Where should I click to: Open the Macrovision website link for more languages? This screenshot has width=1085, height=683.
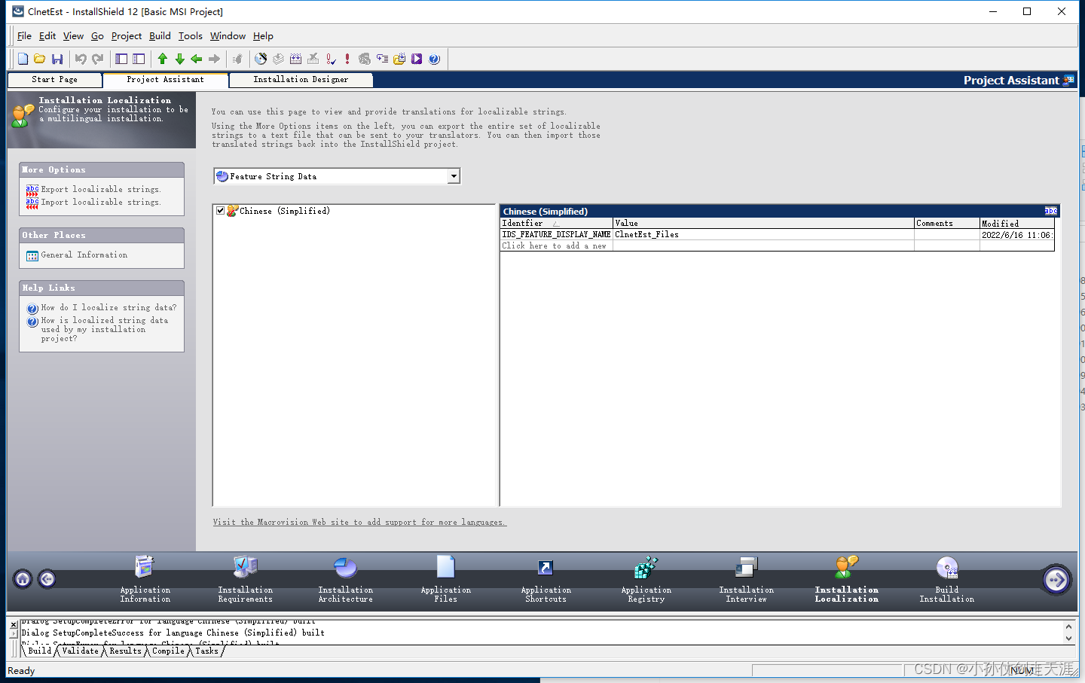click(x=359, y=521)
